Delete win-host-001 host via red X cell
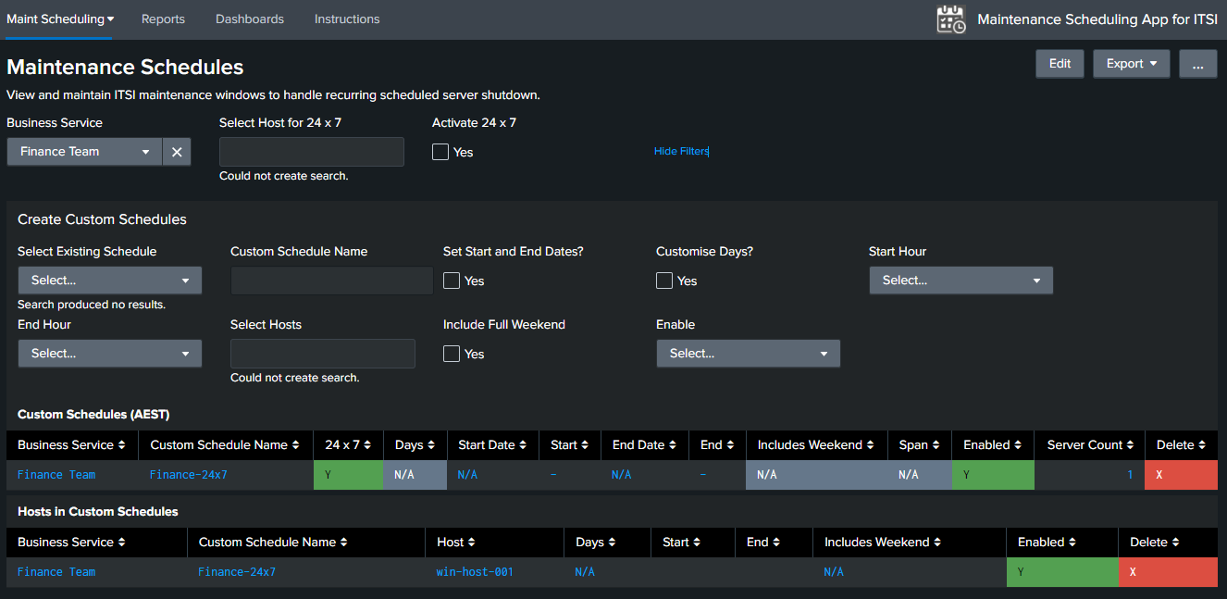Image resolution: width=1227 pixels, height=599 pixels. coord(1168,571)
